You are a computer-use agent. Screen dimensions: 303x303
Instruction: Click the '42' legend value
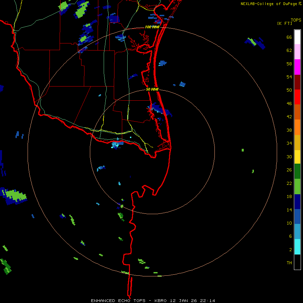coord(289,116)
